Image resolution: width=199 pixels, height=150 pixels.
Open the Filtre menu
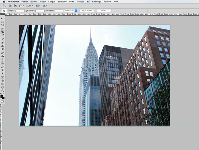[72, 2]
